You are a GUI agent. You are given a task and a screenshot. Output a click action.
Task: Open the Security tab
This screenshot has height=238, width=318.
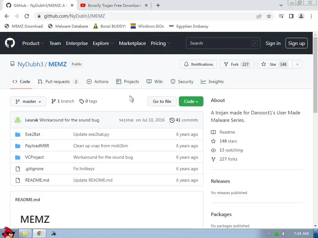click(x=182, y=82)
